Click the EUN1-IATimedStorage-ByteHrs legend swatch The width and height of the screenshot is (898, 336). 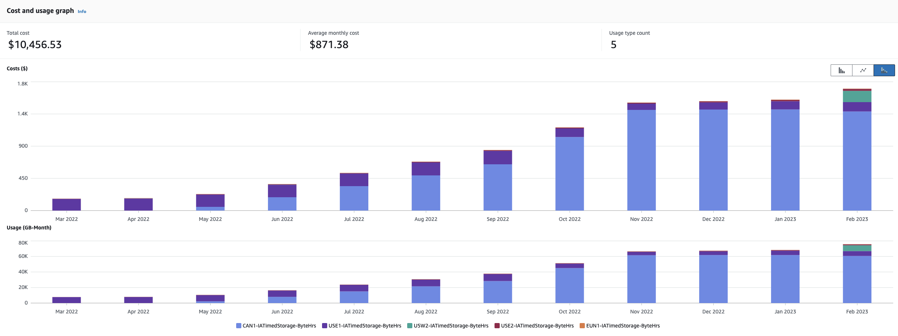[582, 326]
